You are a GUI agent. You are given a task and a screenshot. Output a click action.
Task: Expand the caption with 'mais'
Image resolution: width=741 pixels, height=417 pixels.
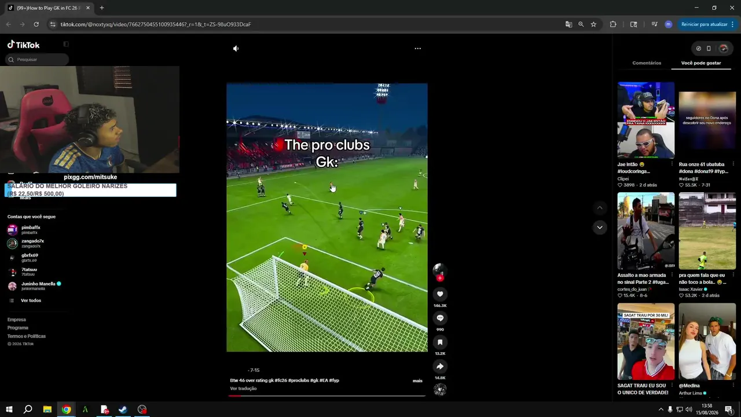click(417, 381)
